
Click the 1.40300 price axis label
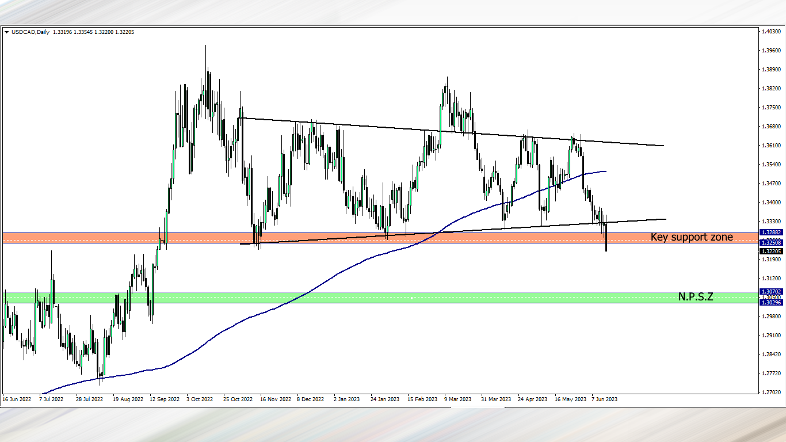point(770,31)
